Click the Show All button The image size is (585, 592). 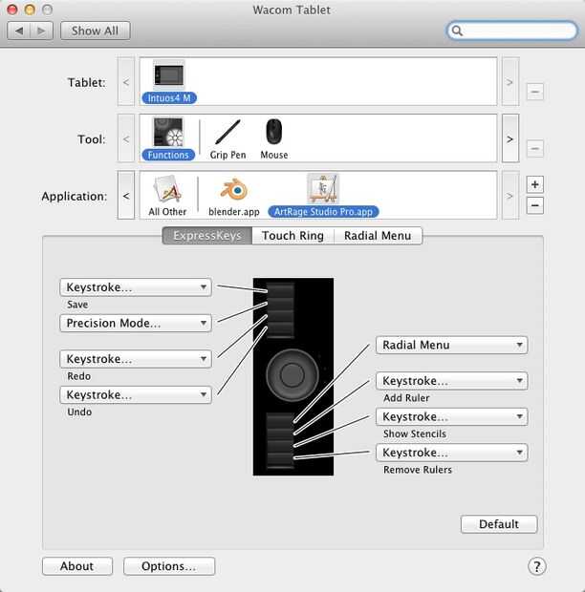(x=96, y=31)
